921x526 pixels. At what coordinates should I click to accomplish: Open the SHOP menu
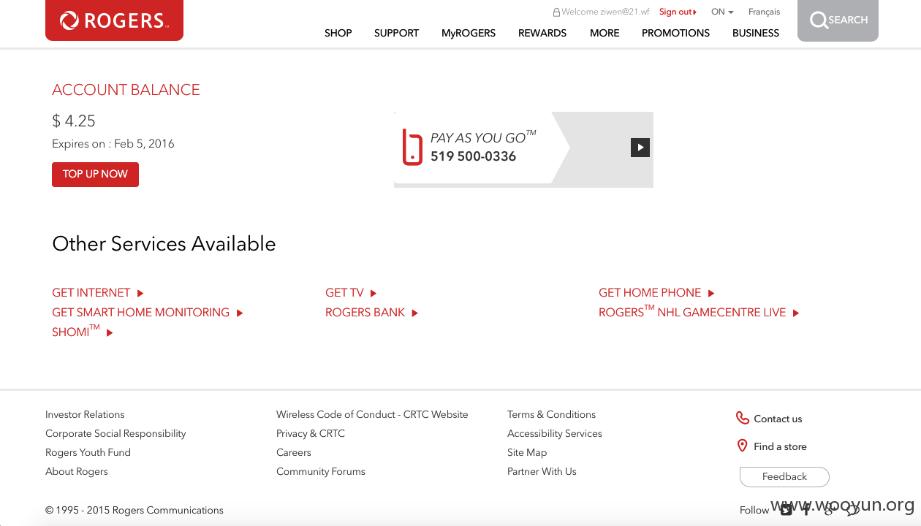pos(338,33)
